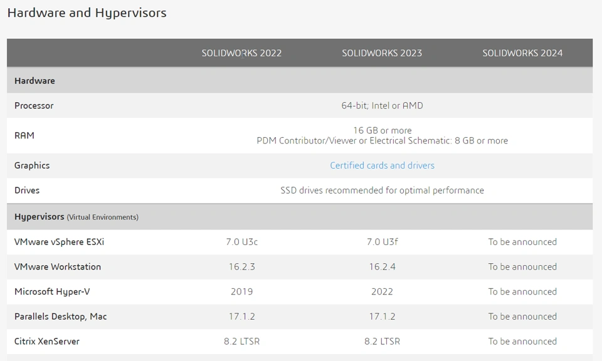Viewport: 602px width, 361px height.
Task: Select the SOLIDWORKS 2023 column header
Action: pos(382,53)
